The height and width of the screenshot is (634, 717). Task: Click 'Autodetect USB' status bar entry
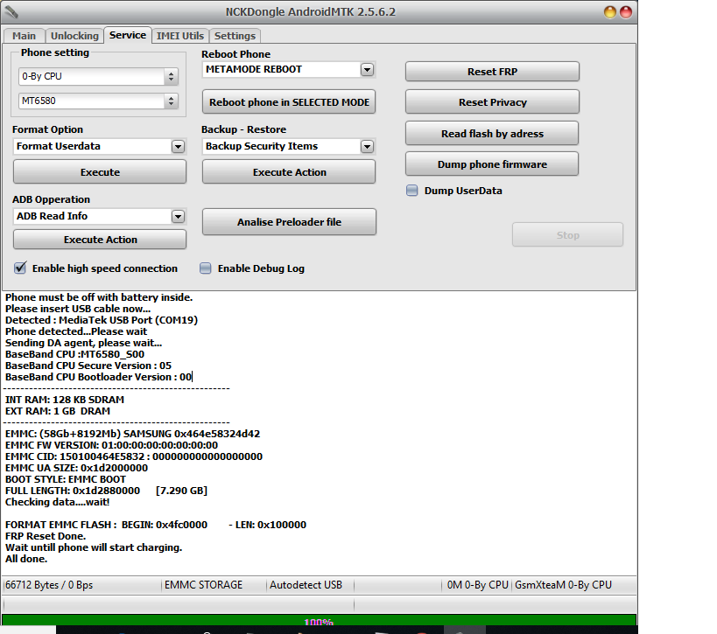coord(306,585)
